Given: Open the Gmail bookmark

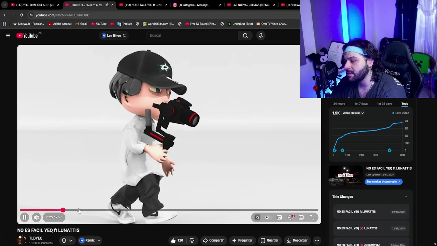Looking at the screenshot, I should [x=81, y=24].
